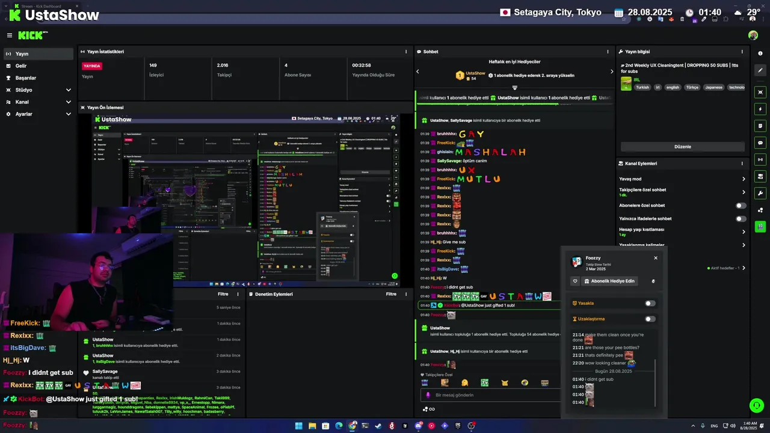
Task: Open the user avatar at top right
Action: (x=753, y=35)
